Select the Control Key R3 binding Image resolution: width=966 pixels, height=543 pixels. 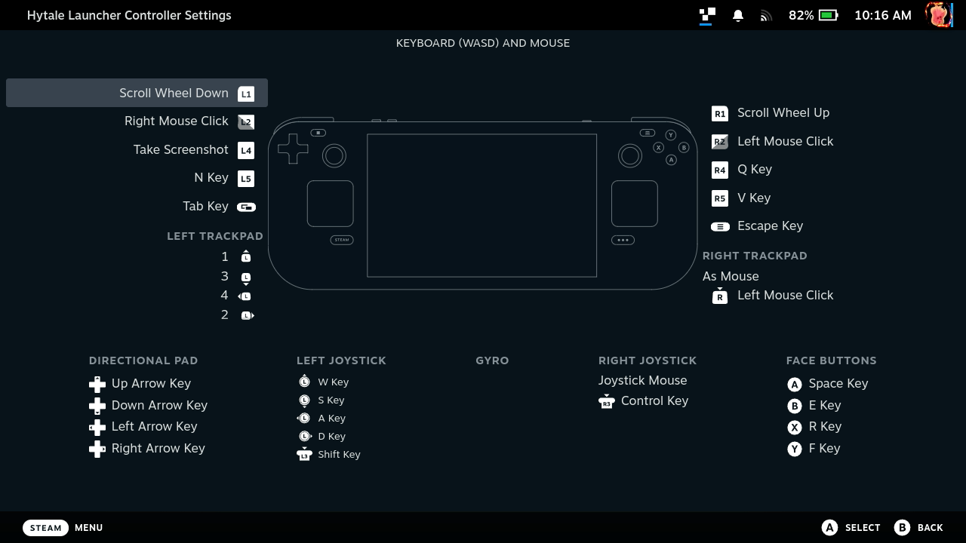pos(654,401)
